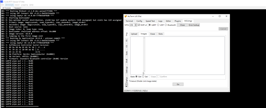Select the Images sub-tab
The height and width of the screenshot is (108, 266).
point(144,34)
